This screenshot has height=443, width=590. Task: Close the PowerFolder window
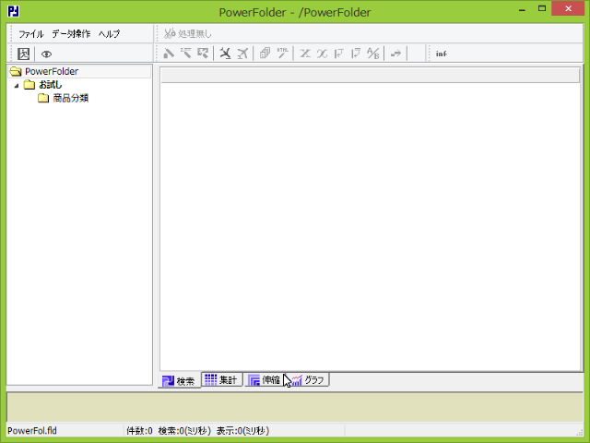tap(568, 8)
